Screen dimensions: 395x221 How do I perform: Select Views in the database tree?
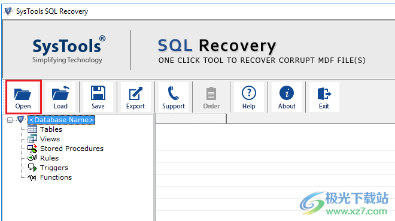point(50,139)
